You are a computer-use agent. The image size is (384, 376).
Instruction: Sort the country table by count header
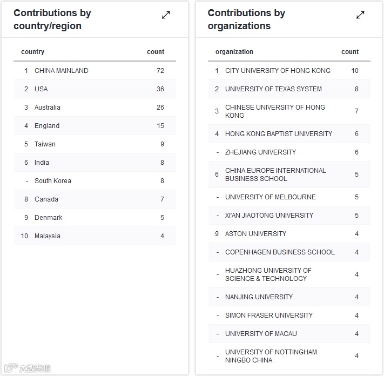pyautogui.click(x=155, y=52)
